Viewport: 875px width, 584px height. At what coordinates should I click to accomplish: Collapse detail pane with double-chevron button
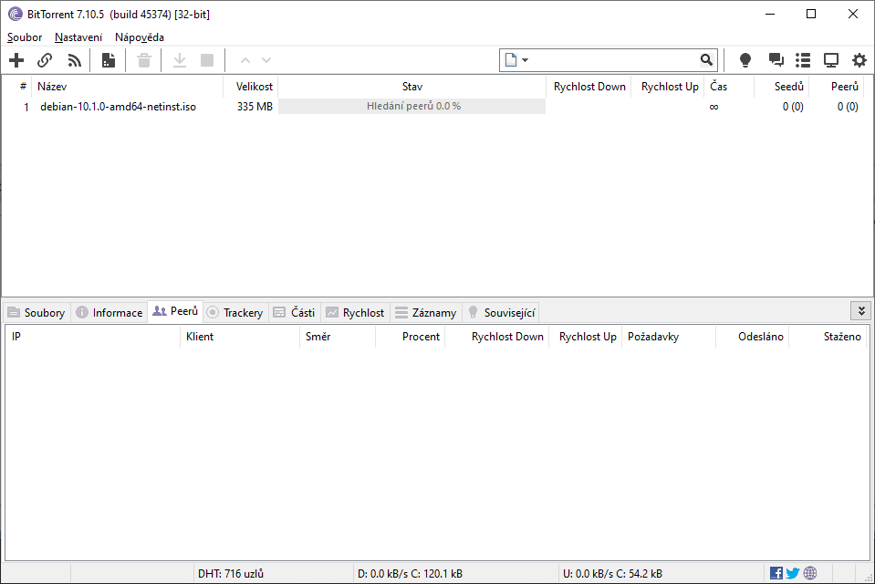pos(861,311)
